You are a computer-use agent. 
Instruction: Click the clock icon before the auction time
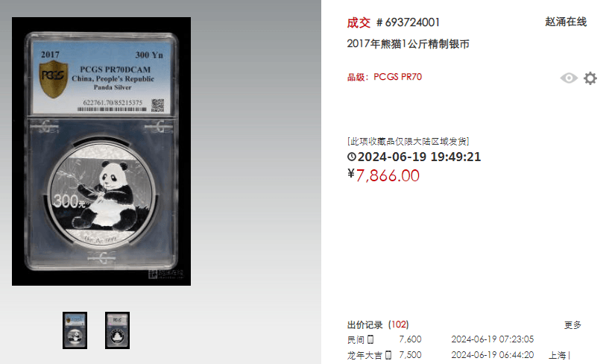click(x=351, y=157)
